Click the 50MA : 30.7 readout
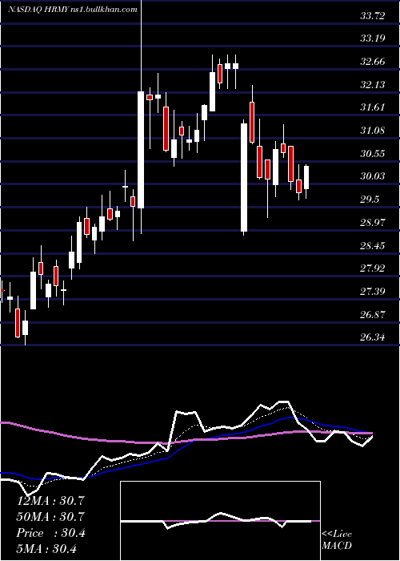Screen dimensions: 400x561 [x=50, y=517]
